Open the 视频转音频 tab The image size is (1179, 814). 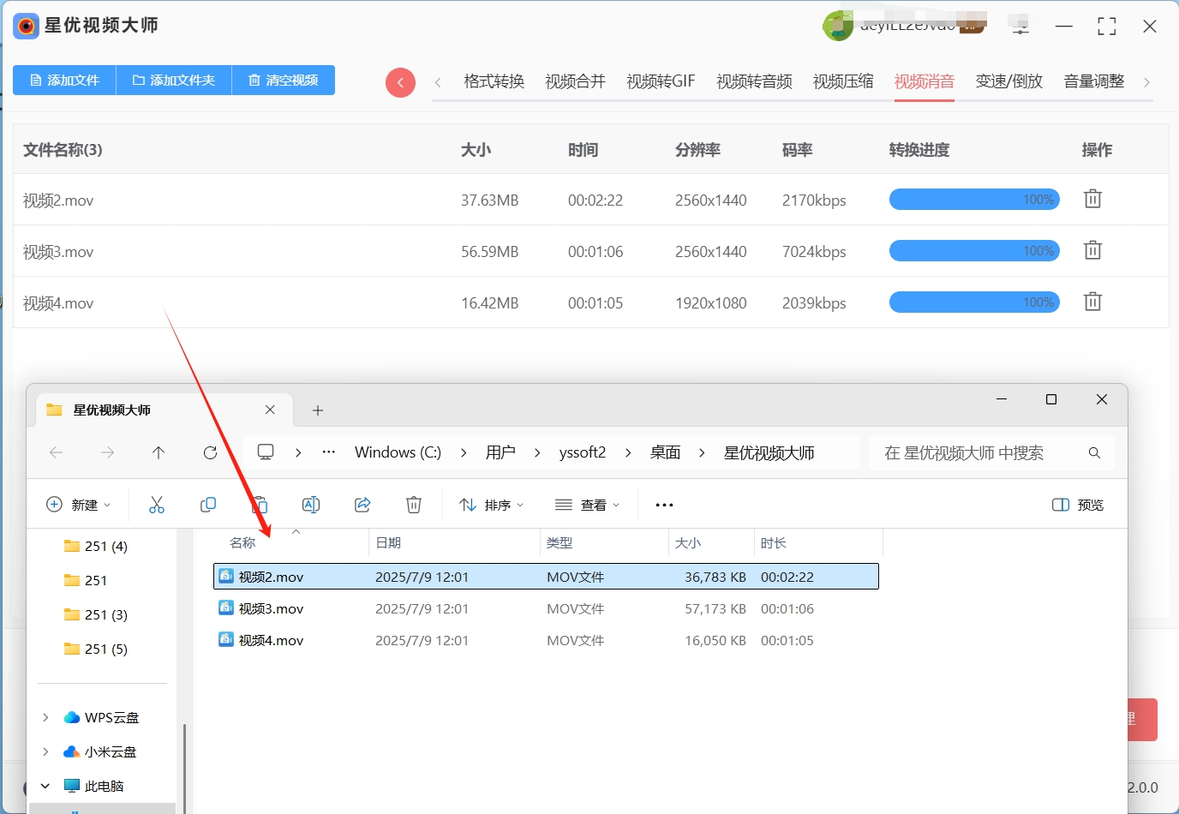point(754,81)
